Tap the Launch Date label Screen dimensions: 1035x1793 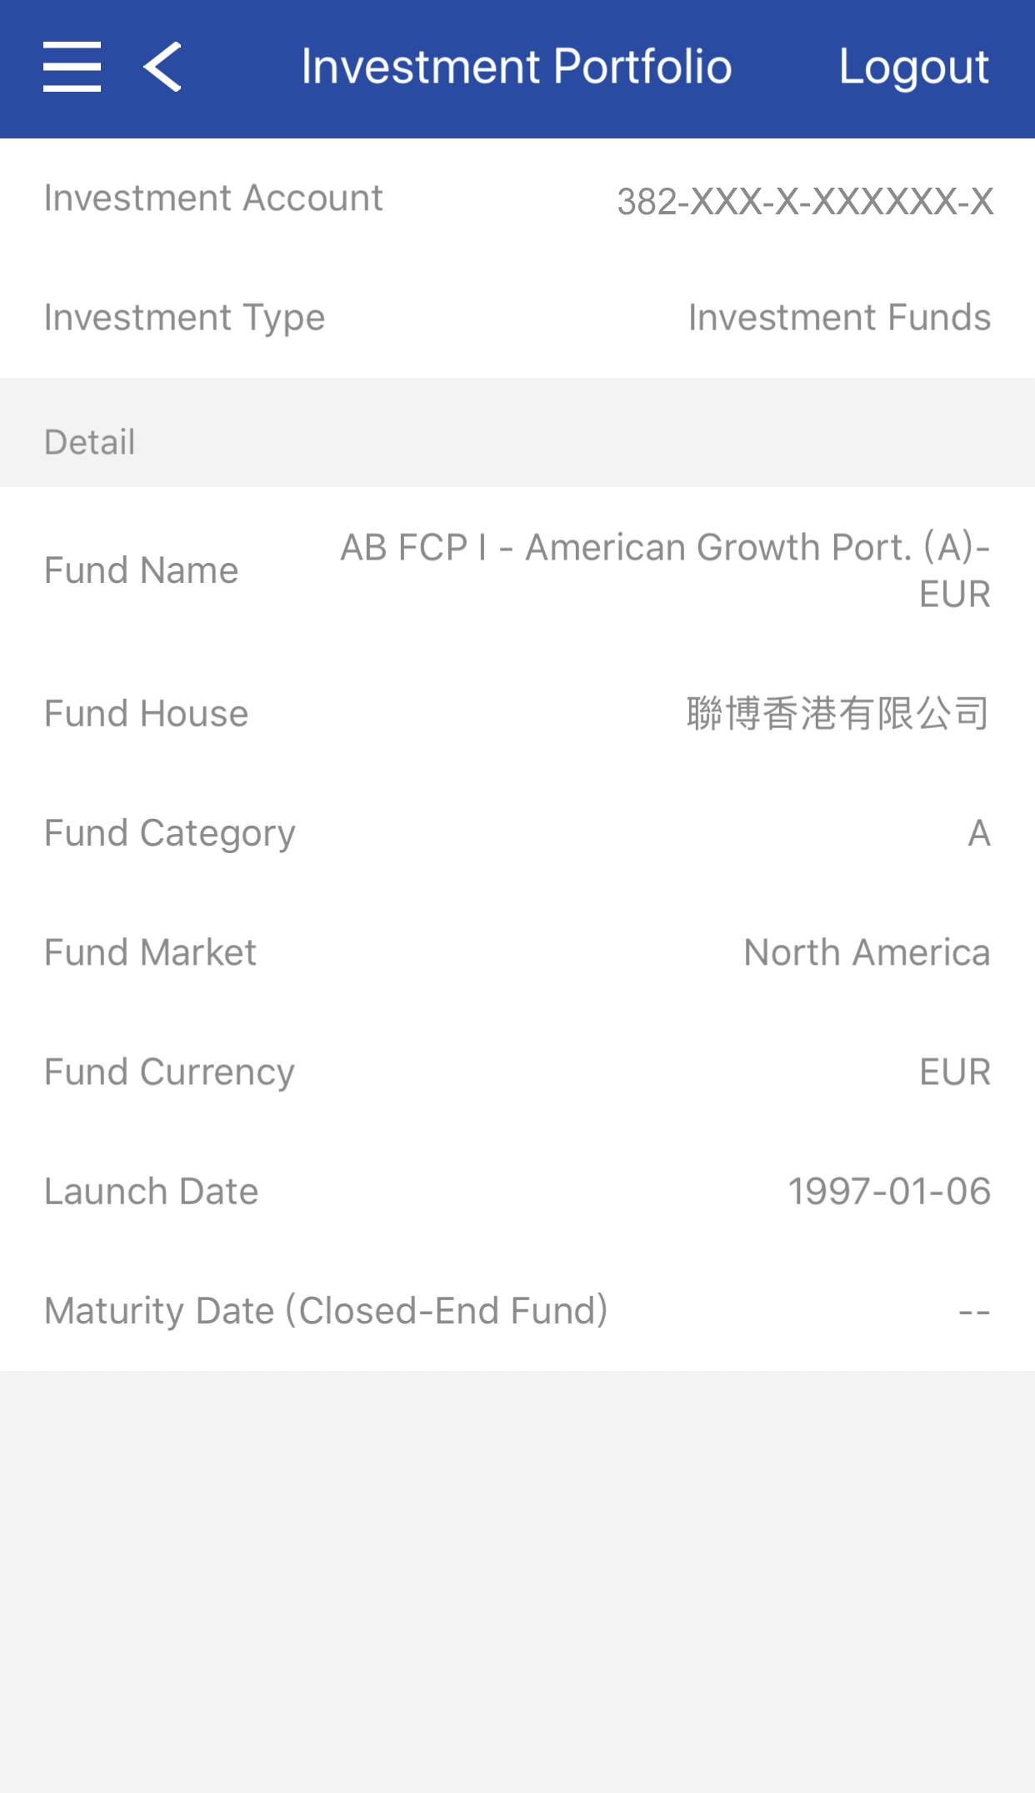point(152,1191)
